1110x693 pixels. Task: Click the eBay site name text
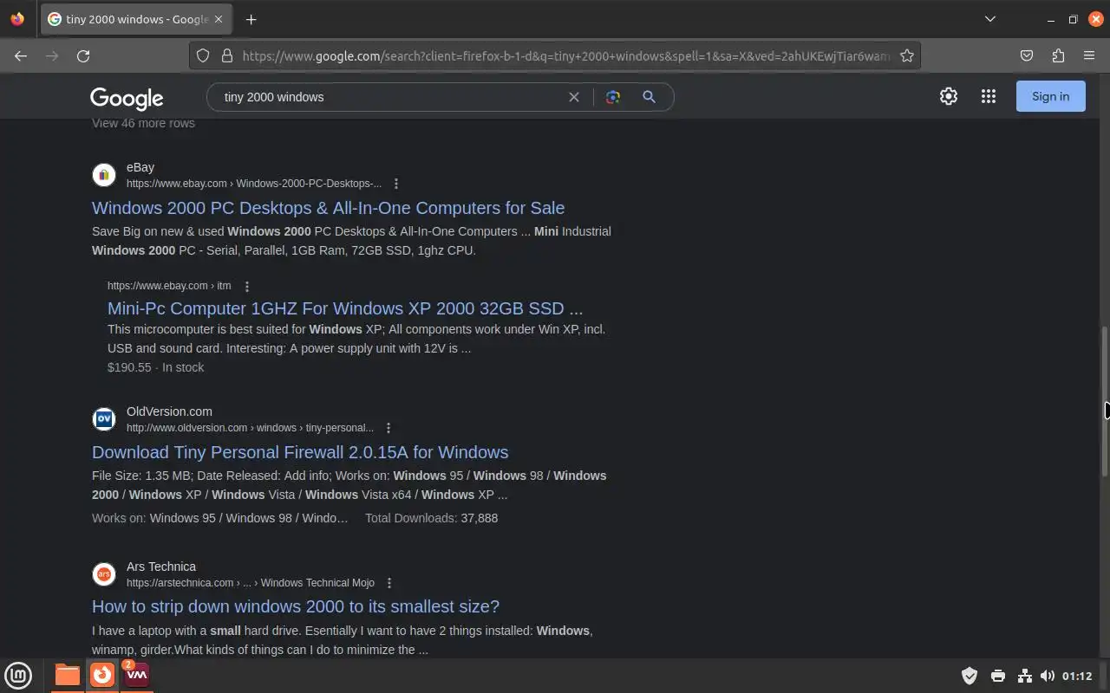pyautogui.click(x=140, y=167)
